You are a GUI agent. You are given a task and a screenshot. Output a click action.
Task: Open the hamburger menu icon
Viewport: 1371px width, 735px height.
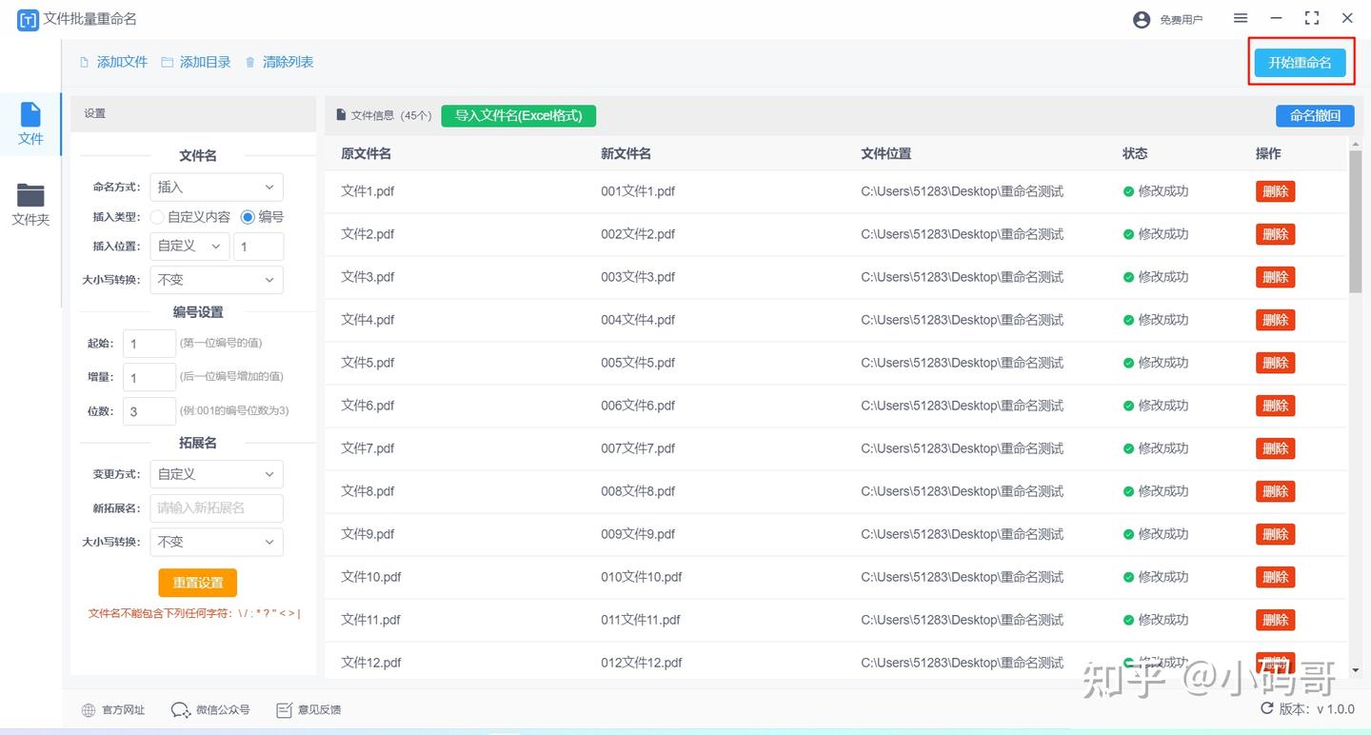point(1241,18)
